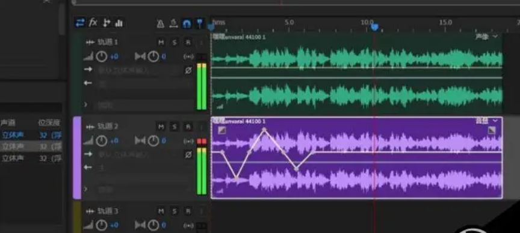Click the 轨道 3 pan knob
This screenshot has height=233, width=520.
(153, 225)
